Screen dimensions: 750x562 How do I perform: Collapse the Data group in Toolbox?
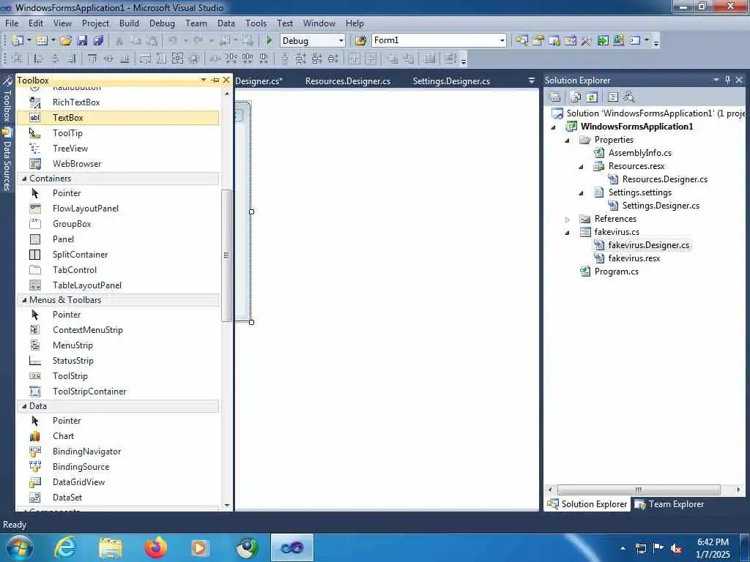[x=24, y=405]
